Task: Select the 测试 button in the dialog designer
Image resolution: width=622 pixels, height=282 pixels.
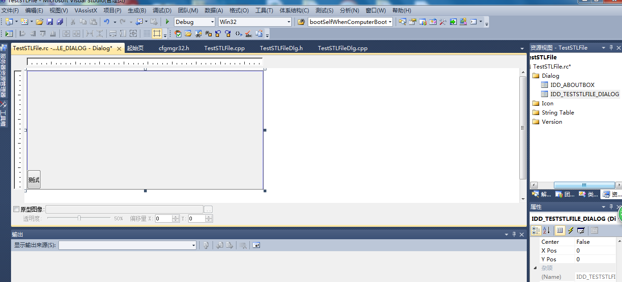Action: (34, 179)
